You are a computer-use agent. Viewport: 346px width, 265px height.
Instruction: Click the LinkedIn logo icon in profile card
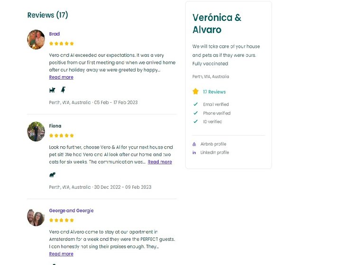click(194, 152)
